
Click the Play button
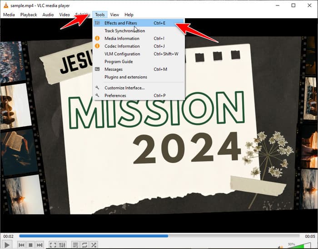pos(7,245)
